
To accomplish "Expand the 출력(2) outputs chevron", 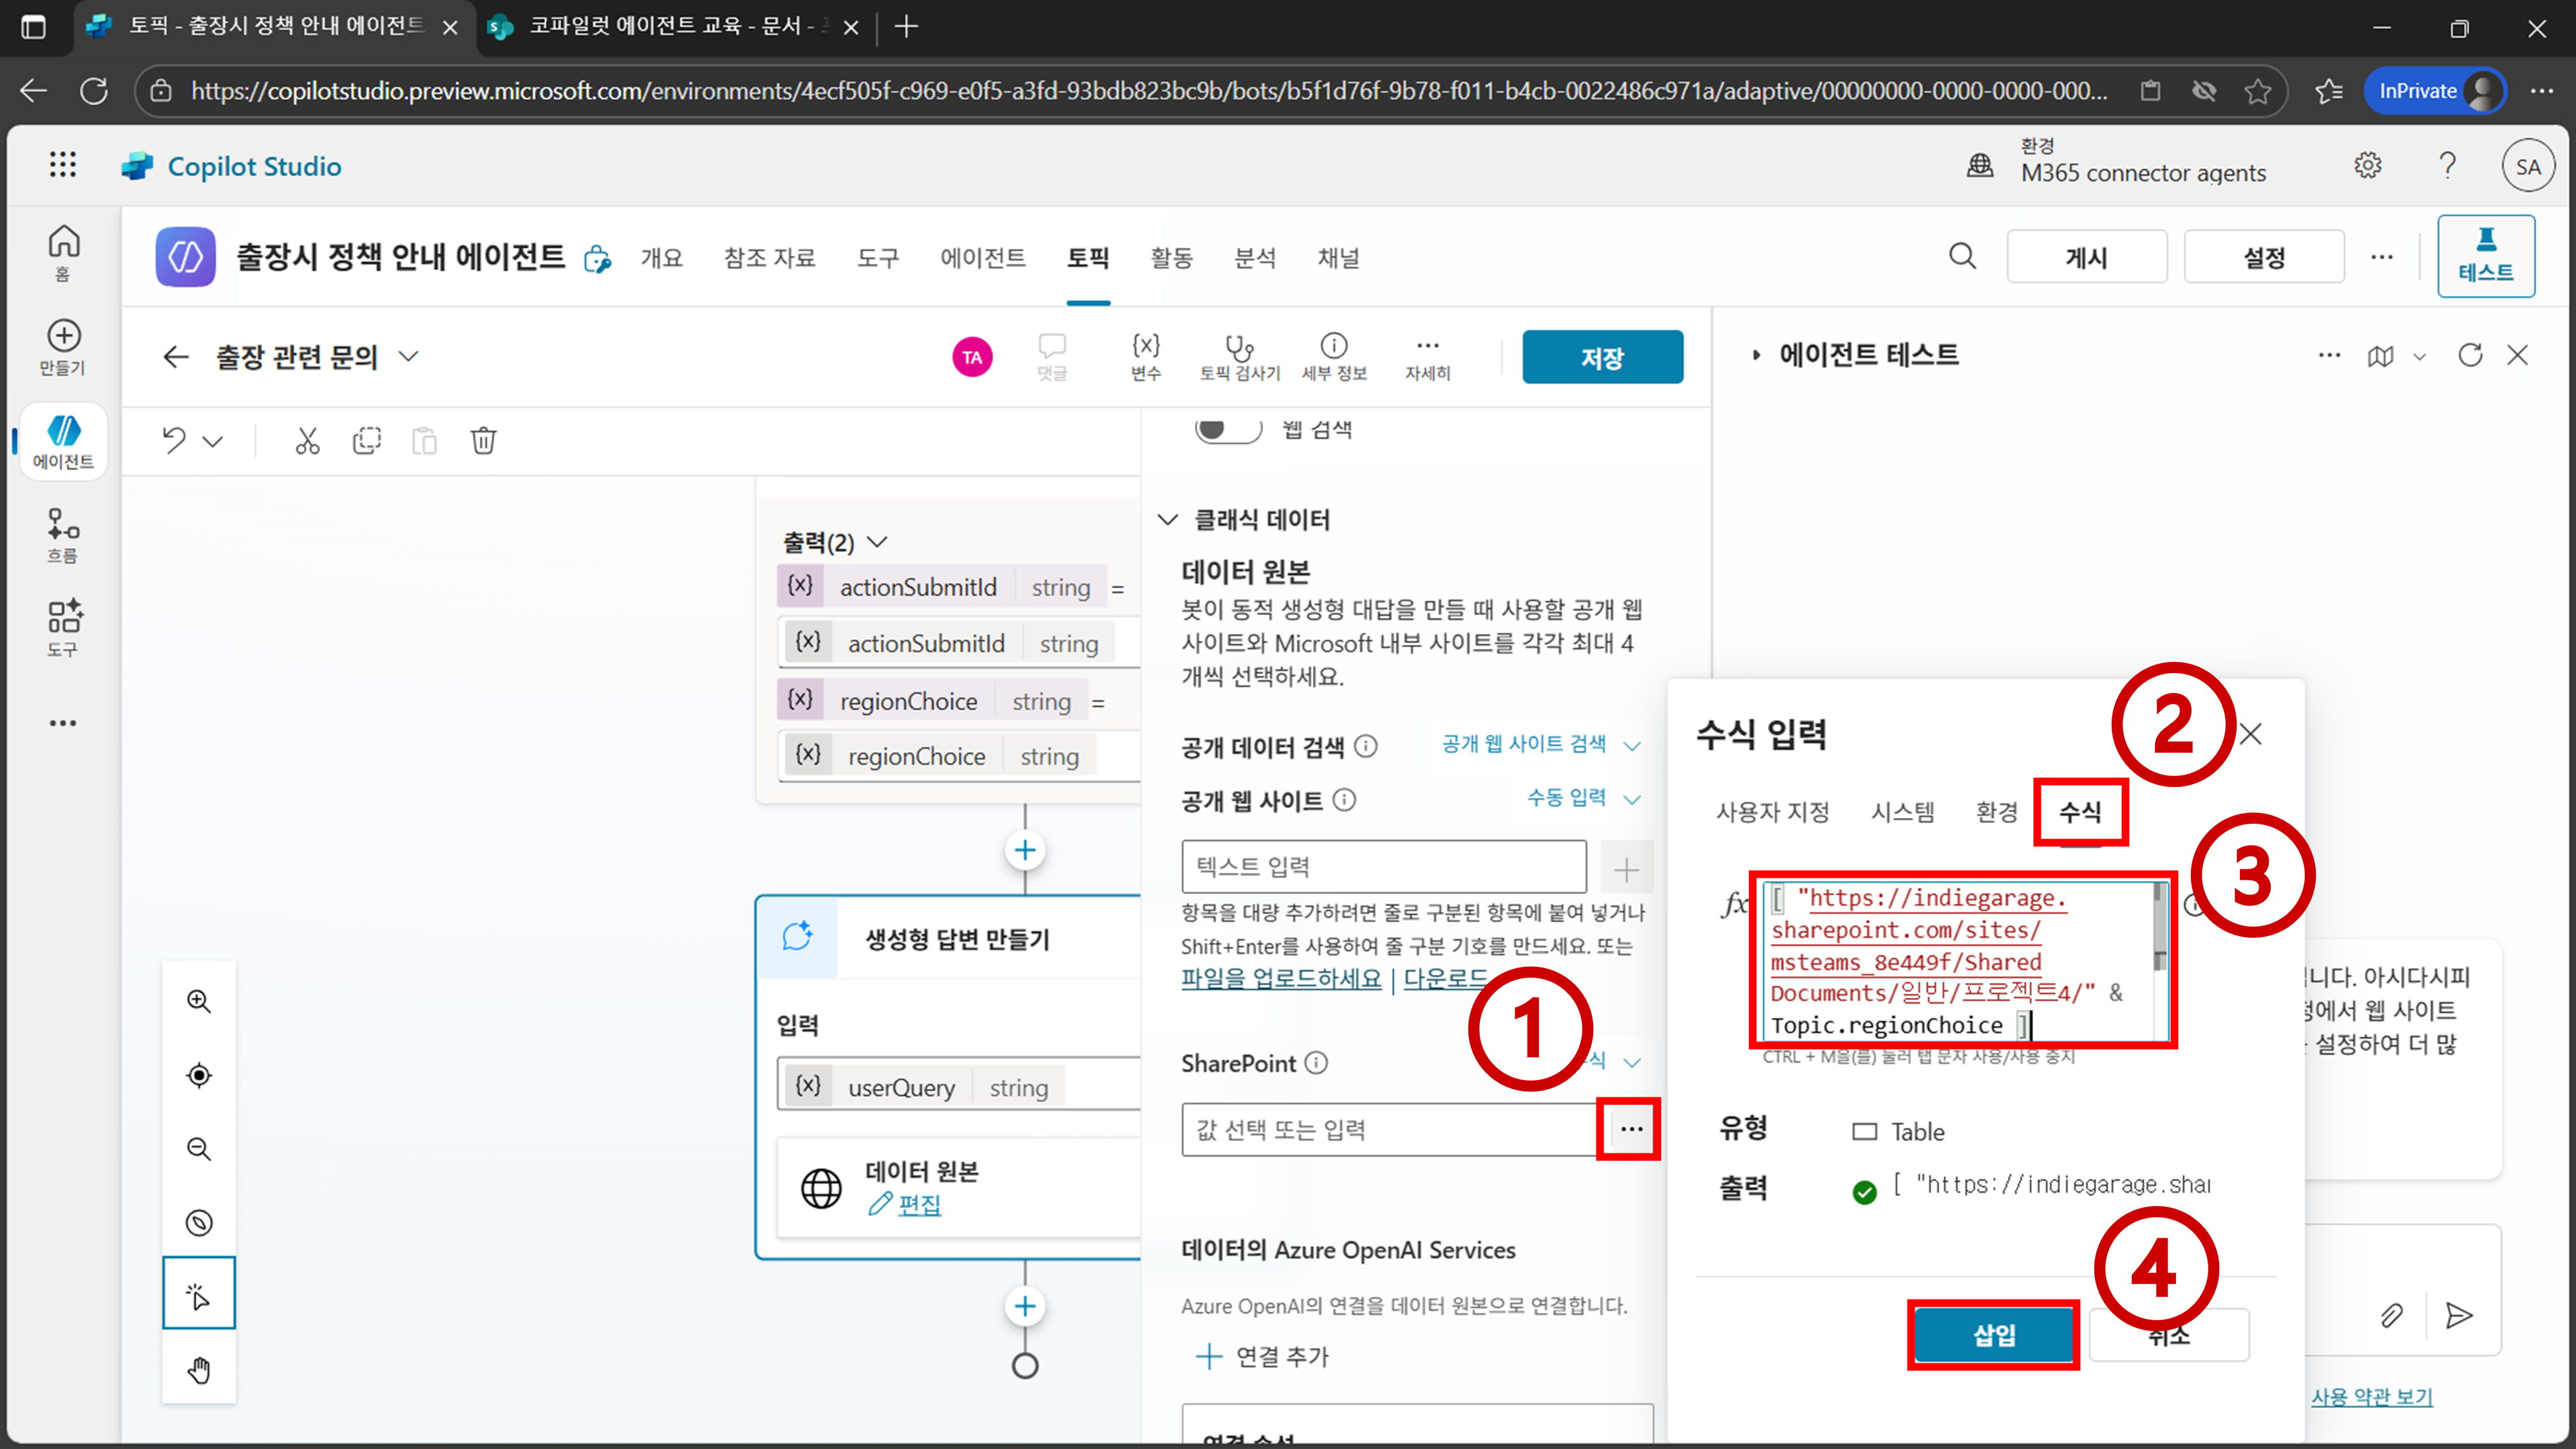I will [x=877, y=542].
